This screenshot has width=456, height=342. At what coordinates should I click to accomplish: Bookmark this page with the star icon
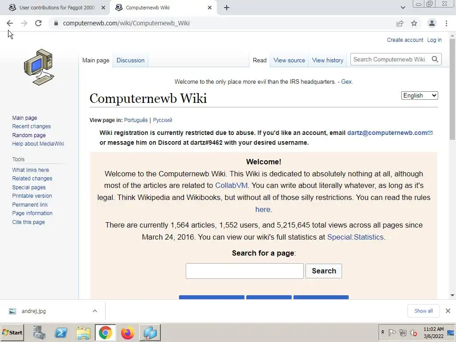pyautogui.click(x=414, y=23)
